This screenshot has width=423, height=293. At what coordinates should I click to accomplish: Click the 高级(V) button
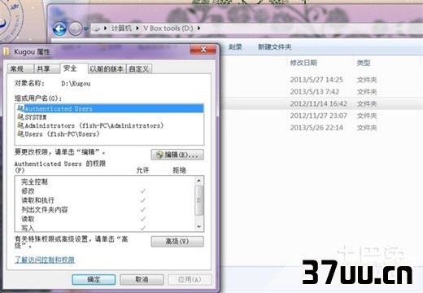pos(177,242)
